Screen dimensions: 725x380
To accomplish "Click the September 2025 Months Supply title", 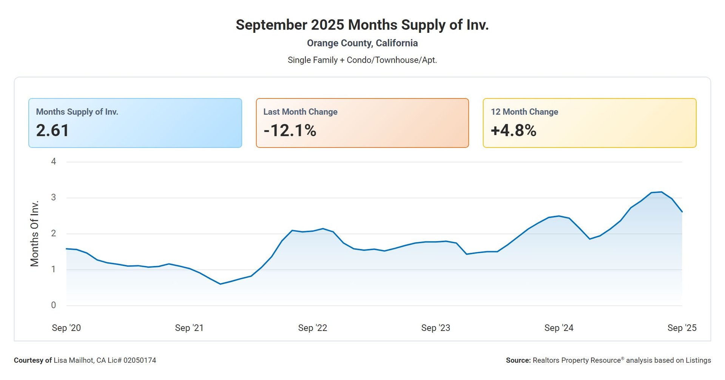I will [362, 25].
